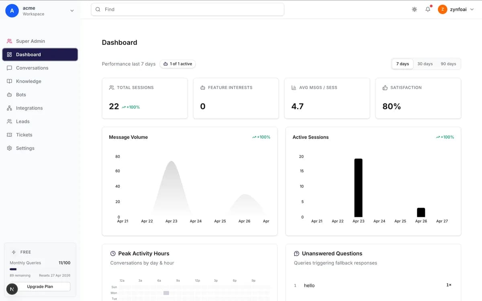Click 'Performance last 7 days' label

[129, 64]
